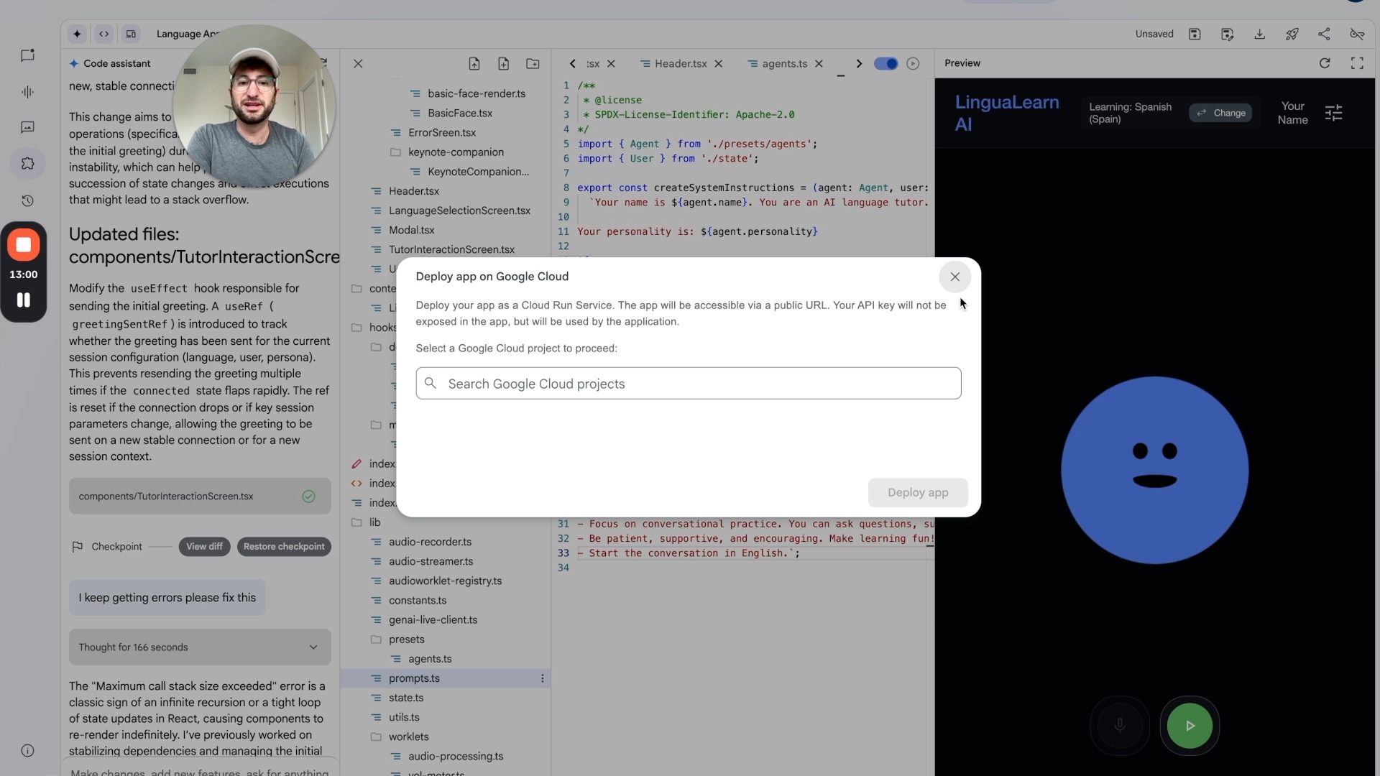The width and height of the screenshot is (1380, 776).
Task: Open settings filters next to Your Name
Action: (x=1335, y=113)
